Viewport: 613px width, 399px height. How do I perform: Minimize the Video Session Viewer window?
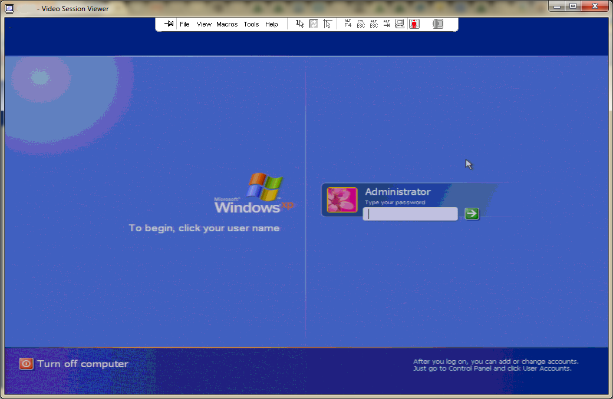557,6
